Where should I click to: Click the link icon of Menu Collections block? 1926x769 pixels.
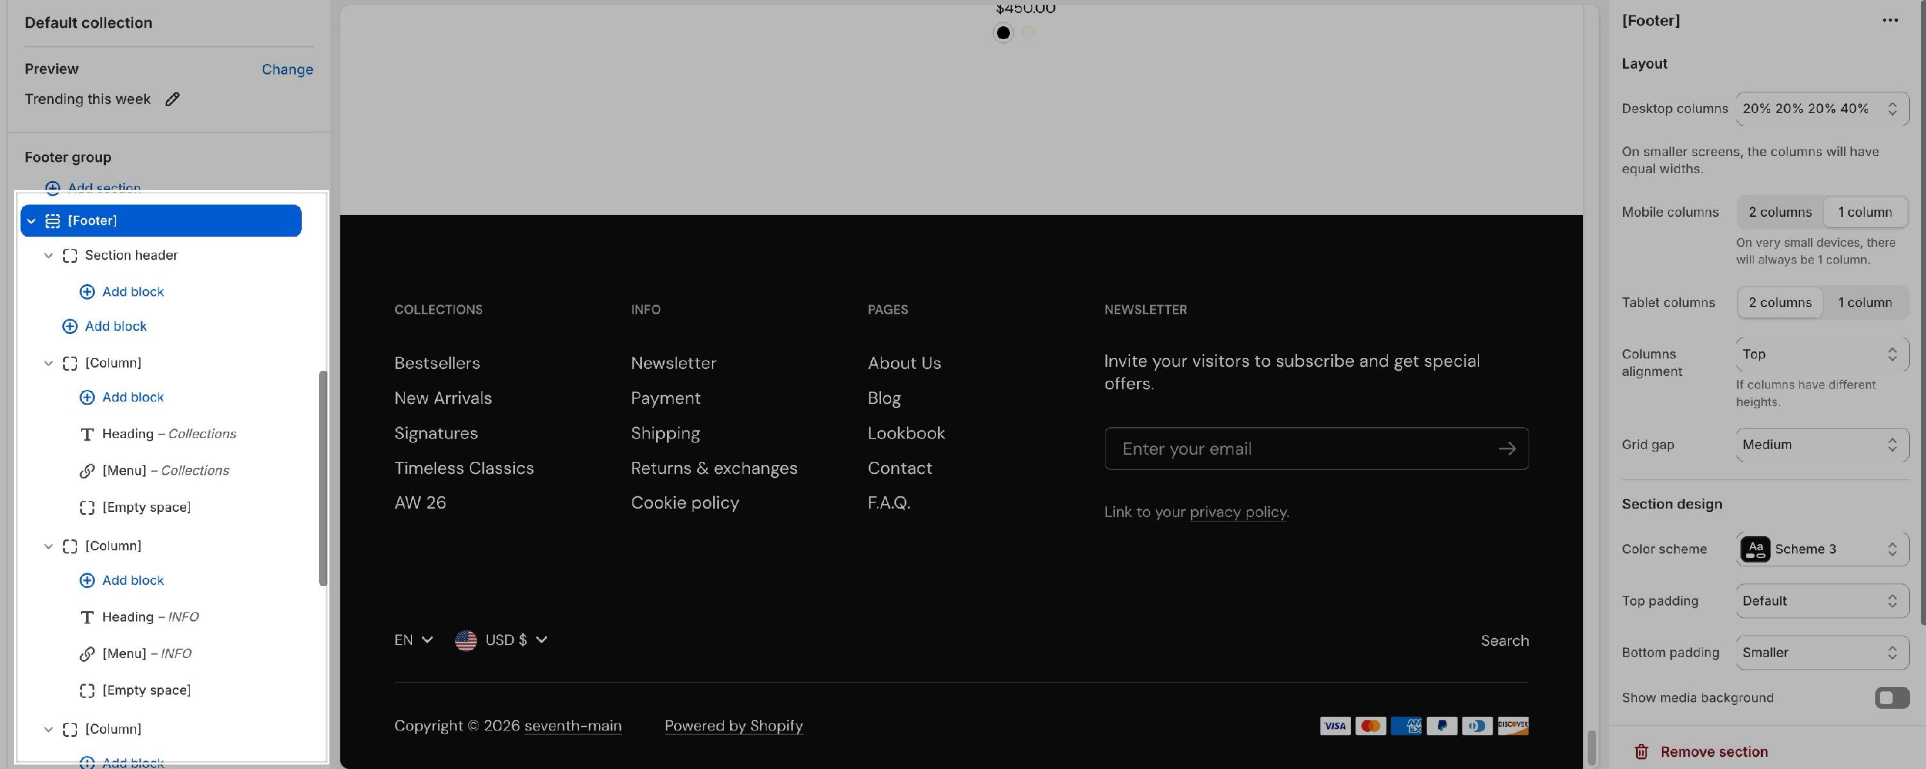coord(87,470)
